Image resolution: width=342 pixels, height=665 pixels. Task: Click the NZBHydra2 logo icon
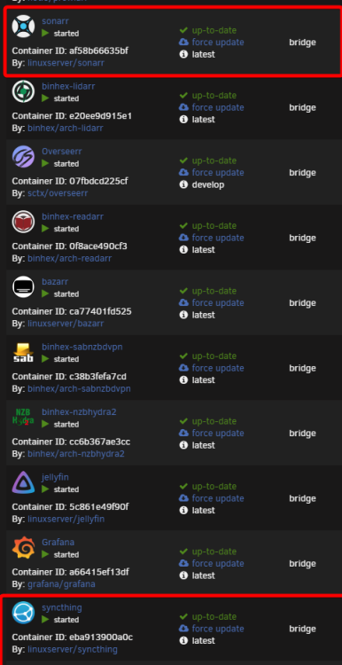[23, 418]
